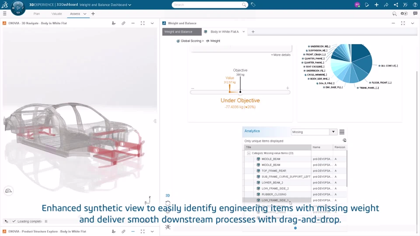Click share user icon in 3D Navigate header

point(114,23)
